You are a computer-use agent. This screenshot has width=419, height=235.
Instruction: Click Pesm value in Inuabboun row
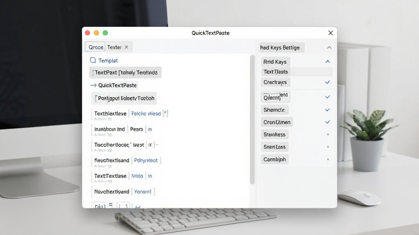136,129
